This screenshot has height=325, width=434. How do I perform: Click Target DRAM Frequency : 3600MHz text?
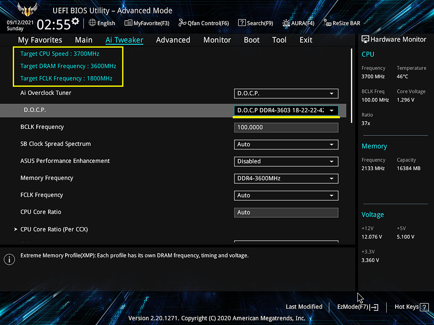coord(68,66)
